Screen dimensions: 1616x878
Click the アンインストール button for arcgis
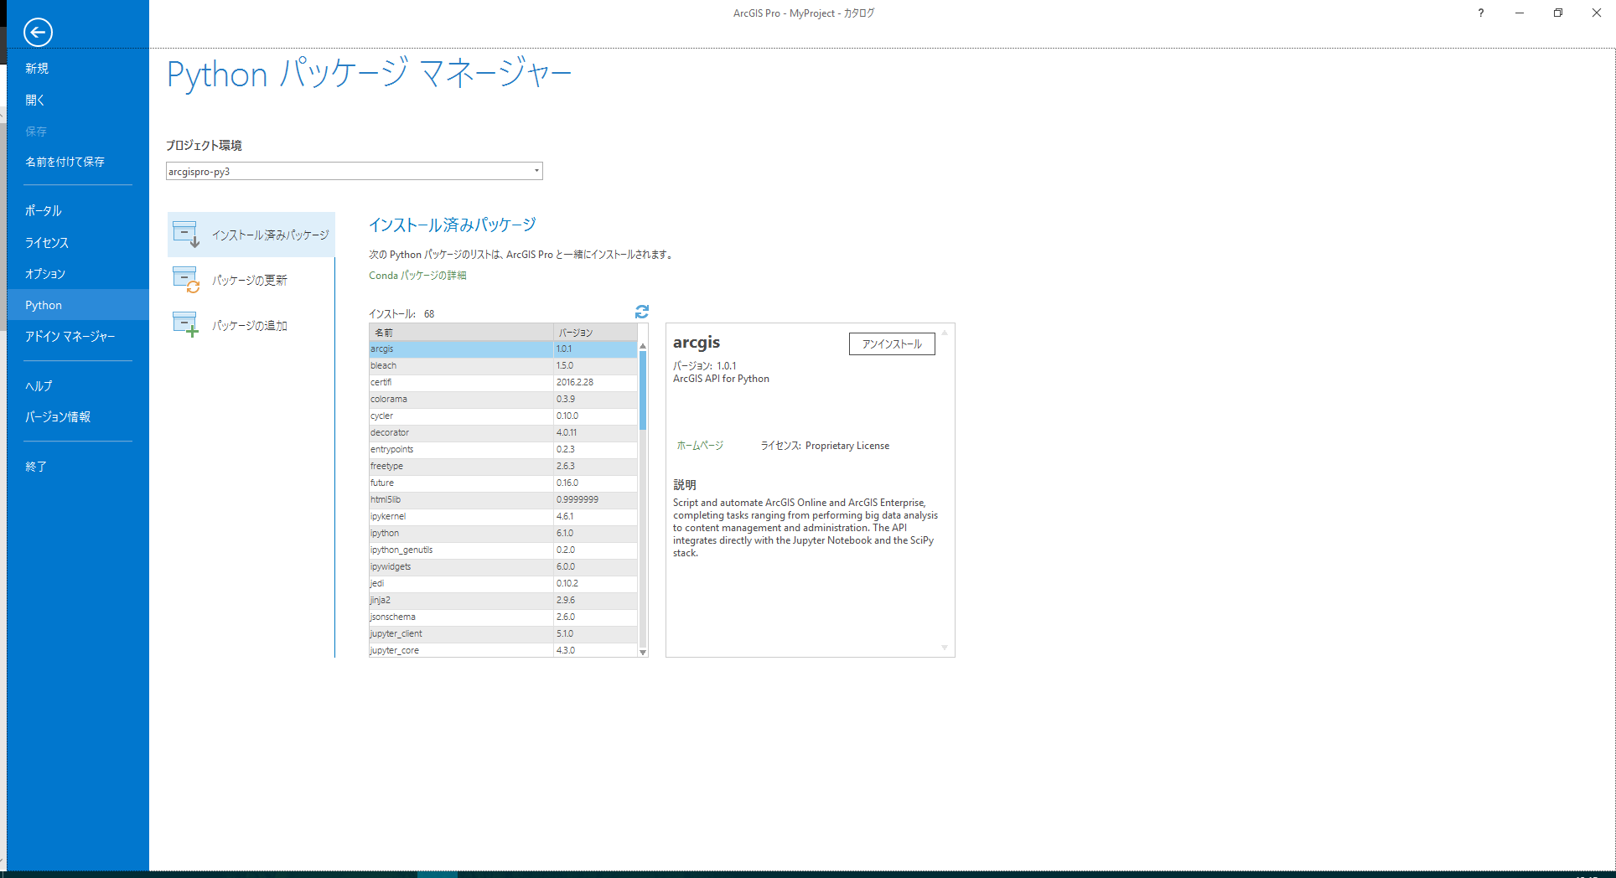[x=891, y=343]
